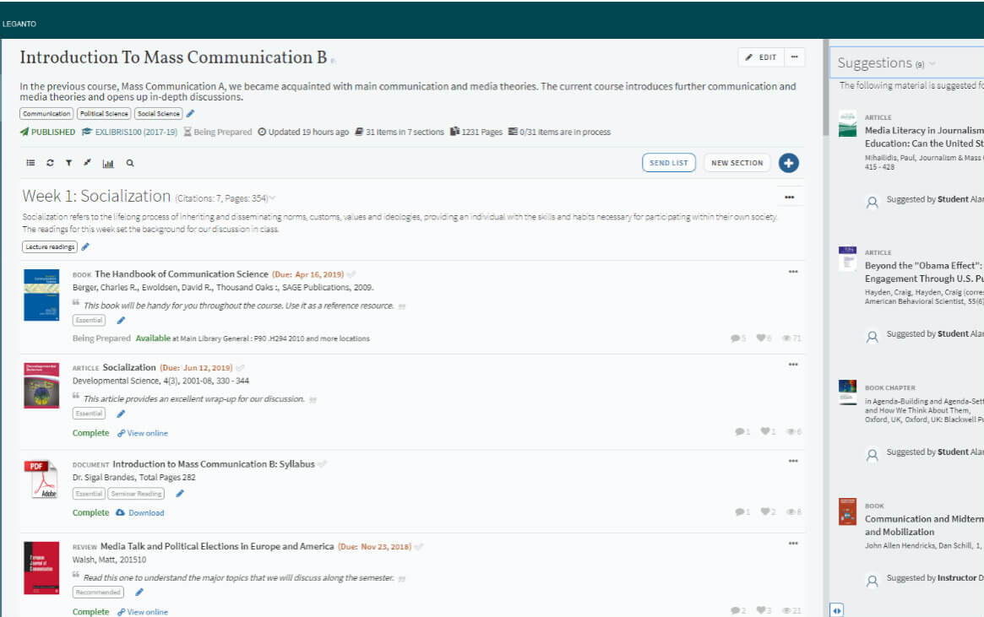Search within the reading list
The image size is (984, 617).
tap(128, 162)
